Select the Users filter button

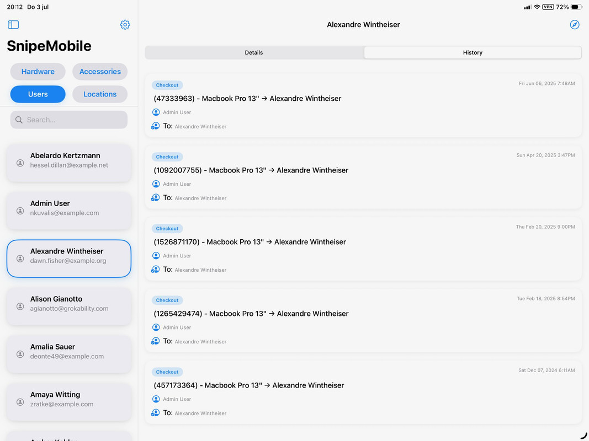click(38, 94)
